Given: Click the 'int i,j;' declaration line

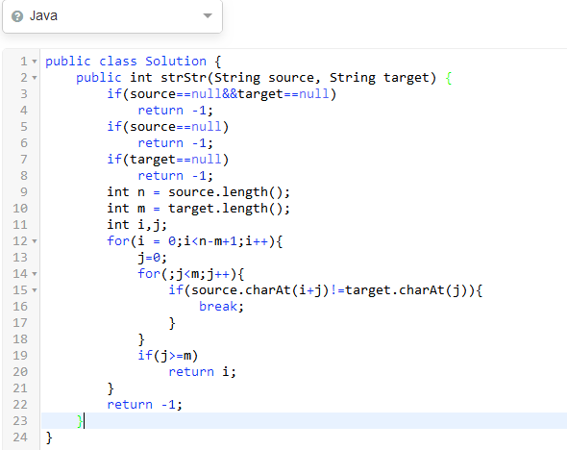Looking at the screenshot, I should tap(137, 225).
